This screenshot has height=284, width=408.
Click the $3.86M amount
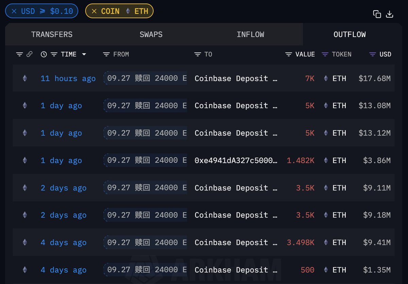click(x=377, y=160)
